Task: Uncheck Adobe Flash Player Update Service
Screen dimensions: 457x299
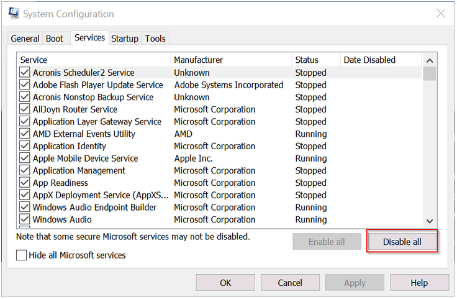Action: (24, 85)
